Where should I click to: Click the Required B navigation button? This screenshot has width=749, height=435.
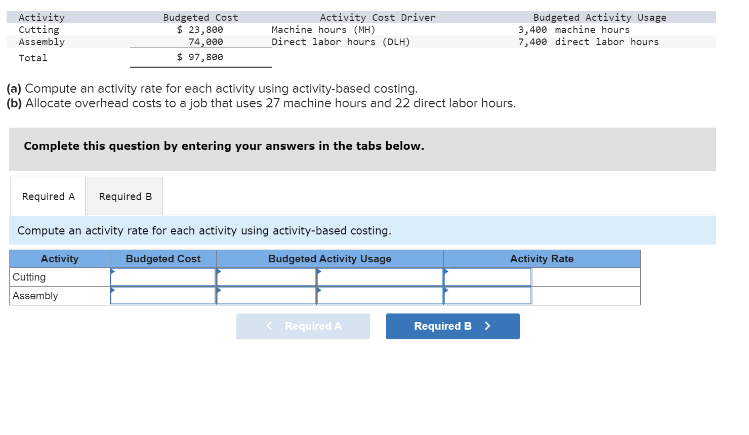pos(452,326)
